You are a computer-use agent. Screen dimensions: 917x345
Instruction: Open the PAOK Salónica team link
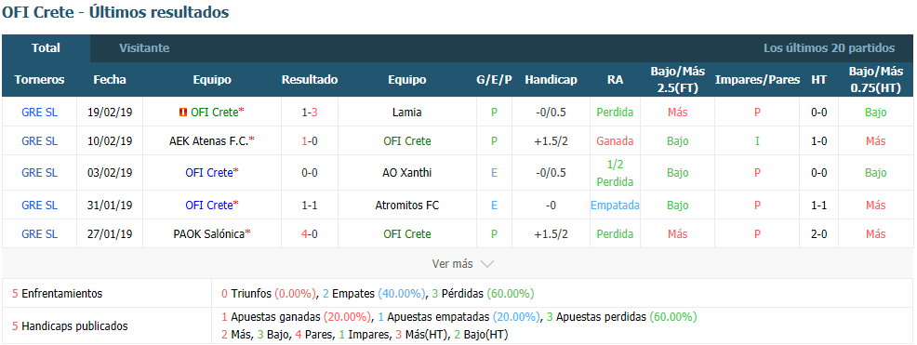pyautogui.click(x=209, y=234)
